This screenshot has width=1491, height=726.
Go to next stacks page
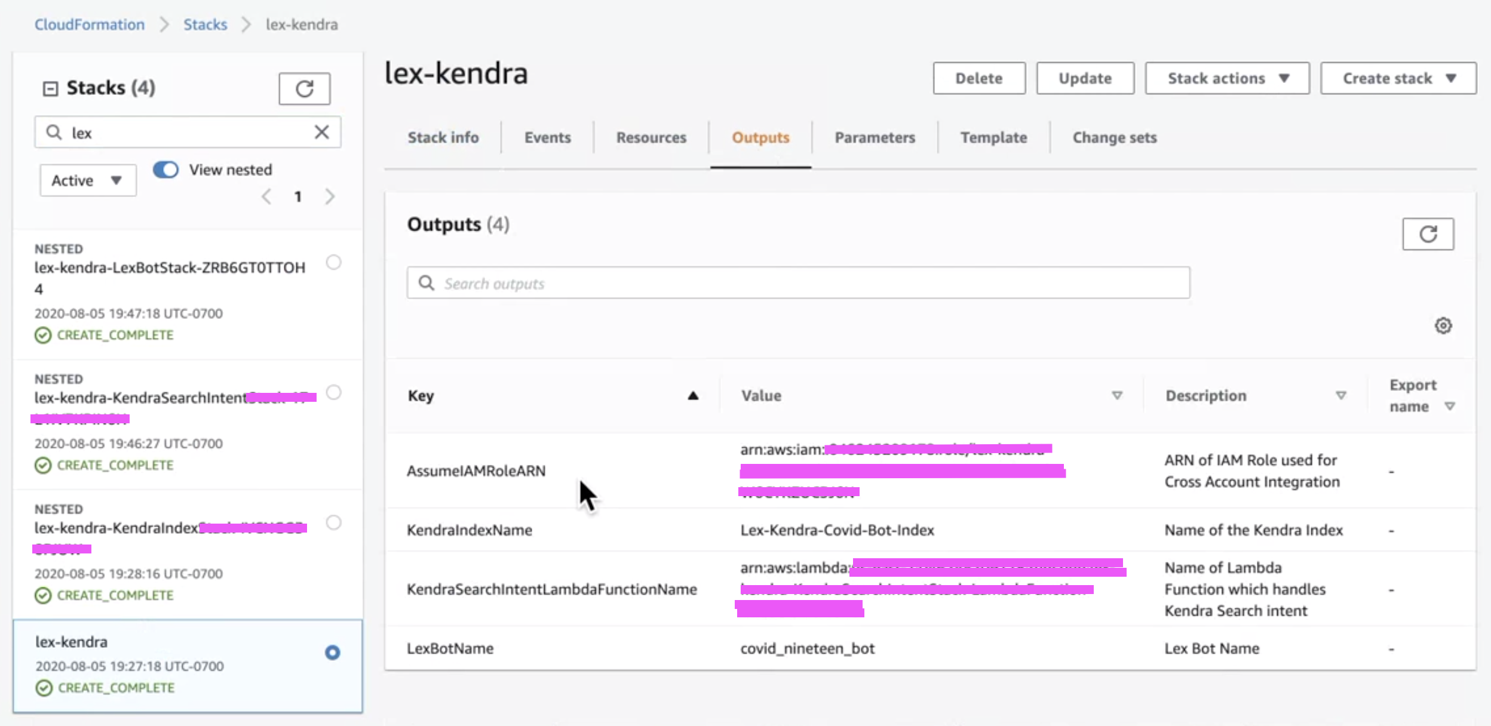click(330, 196)
